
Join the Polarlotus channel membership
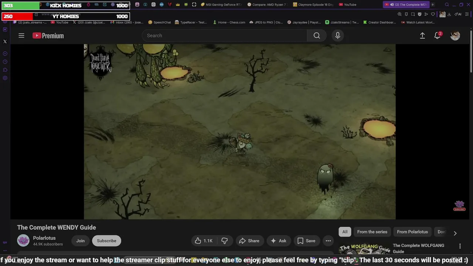(81, 241)
